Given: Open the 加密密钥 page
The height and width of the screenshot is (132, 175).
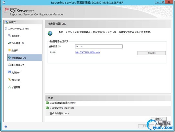Looking at the screenshot, I should pos(16,80).
